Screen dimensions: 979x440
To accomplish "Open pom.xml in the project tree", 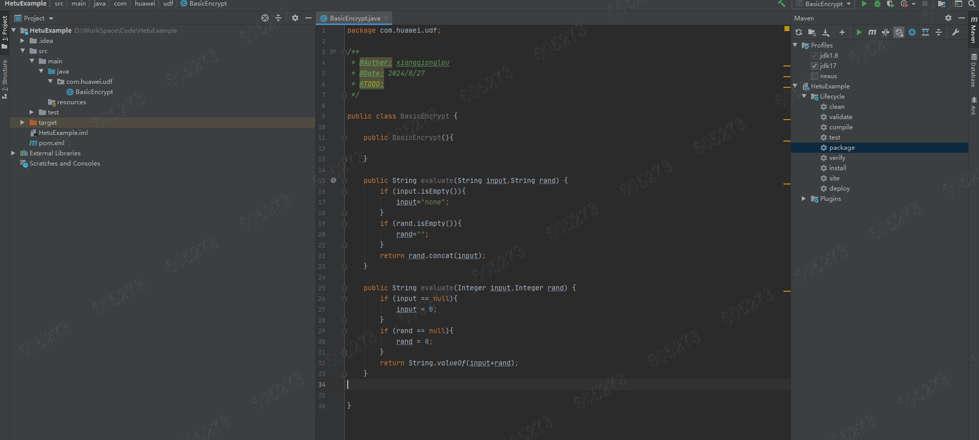I will click(51, 143).
